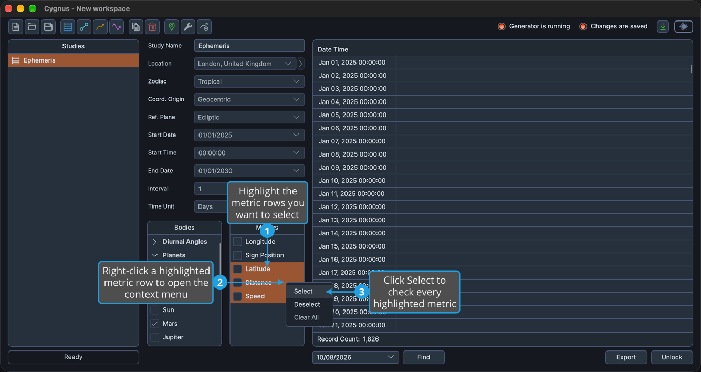The width and height of the screenshot is (701, 372).
Task: Click the green location pin icon
Action: tap(172, 27)
